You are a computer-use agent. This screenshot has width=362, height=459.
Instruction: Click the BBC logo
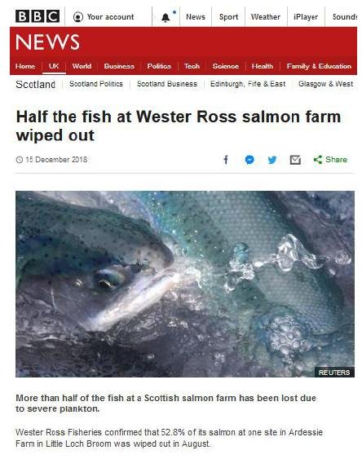click(x=38, y=16)
